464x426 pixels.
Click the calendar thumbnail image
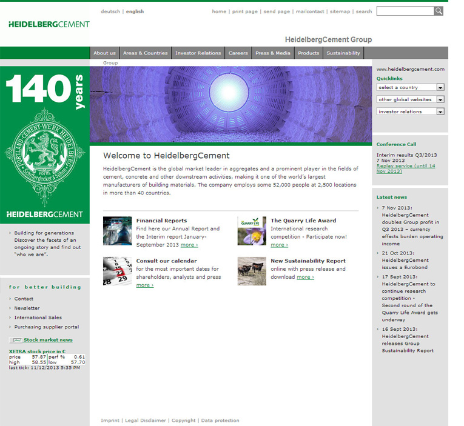[118, 271]
